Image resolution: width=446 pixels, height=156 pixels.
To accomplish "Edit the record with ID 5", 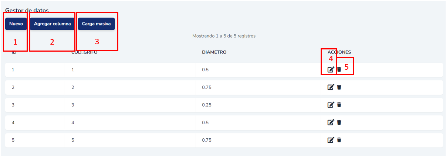I will [x=331, y=140].
